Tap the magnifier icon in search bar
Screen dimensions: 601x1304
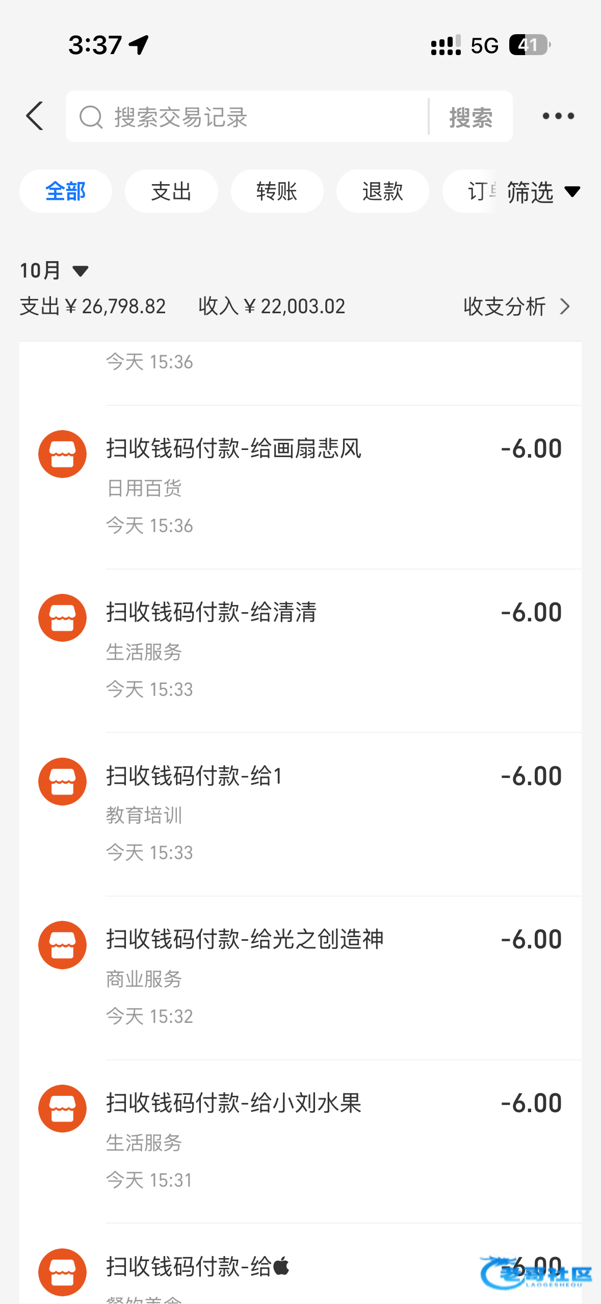pyautogui.click(x=91, y=117)
